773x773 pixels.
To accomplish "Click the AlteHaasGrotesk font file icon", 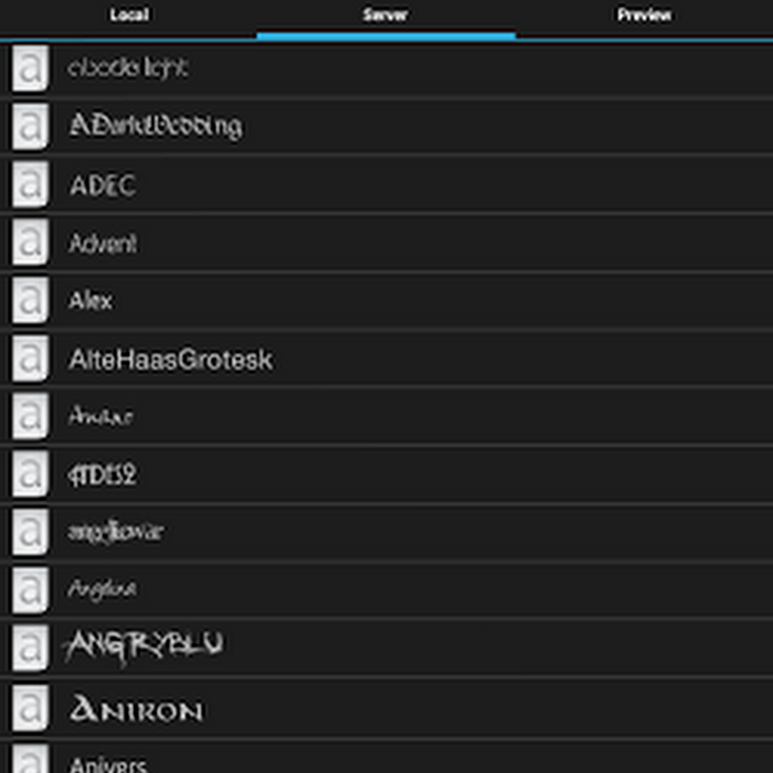I will 29,359.
